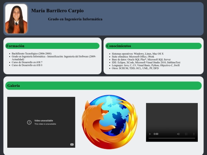Open the three-dot menu on the video player

pyautogui.click(x=194, y=134)
